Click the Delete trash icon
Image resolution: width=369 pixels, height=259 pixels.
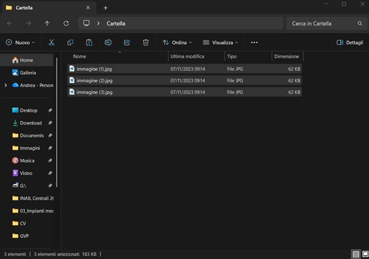tap(146, 42)
